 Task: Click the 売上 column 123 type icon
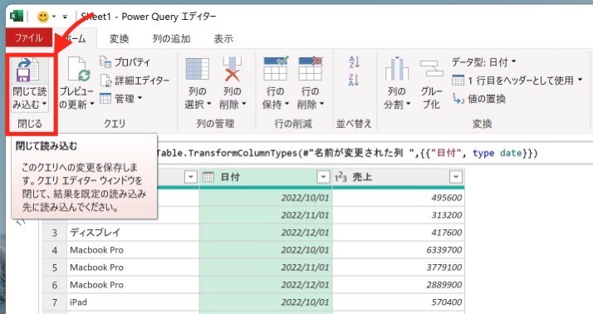pos(341,177)
